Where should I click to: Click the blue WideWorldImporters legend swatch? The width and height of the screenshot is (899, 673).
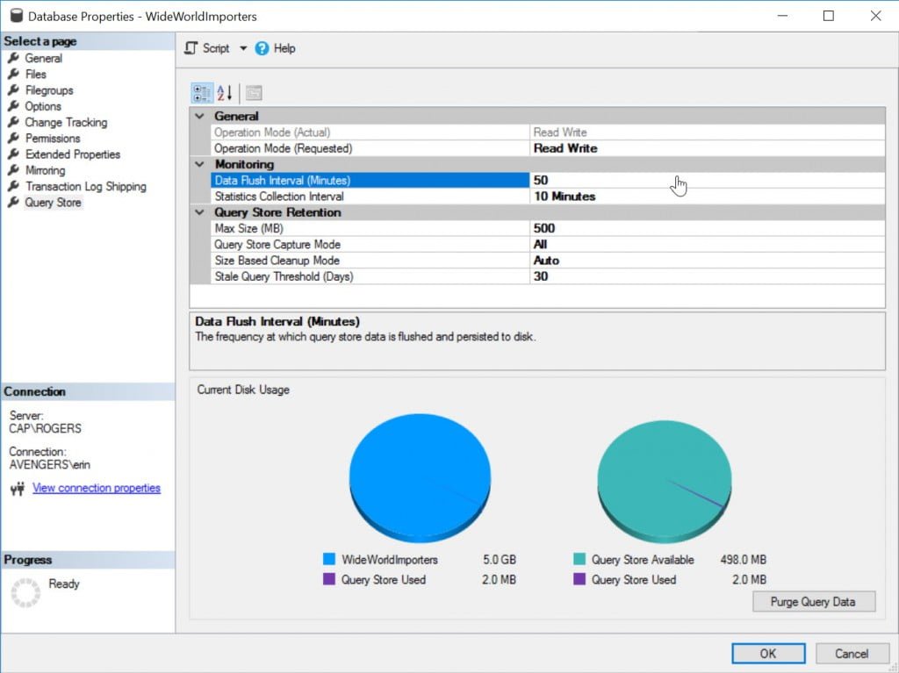point(329,559)
